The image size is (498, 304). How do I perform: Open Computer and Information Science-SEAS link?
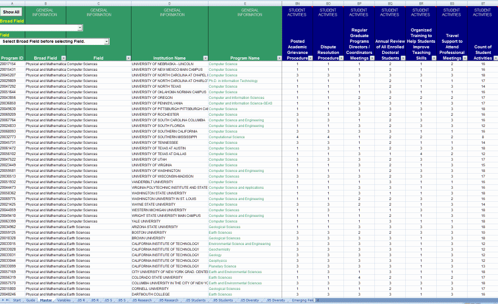click(241, 103)
